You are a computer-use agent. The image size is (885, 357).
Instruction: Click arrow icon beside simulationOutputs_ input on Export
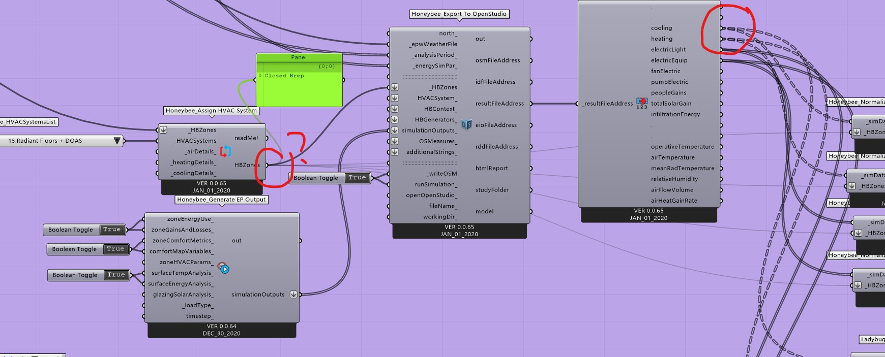click(394, 131)
